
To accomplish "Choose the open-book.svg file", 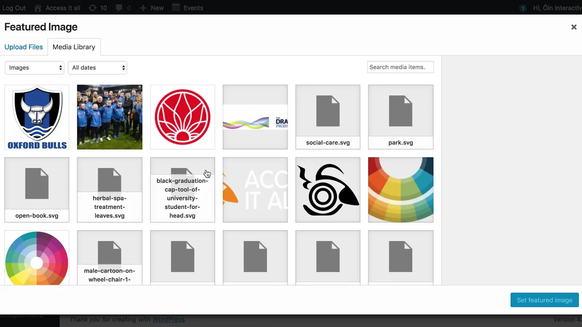I will [x=37, y=190].
